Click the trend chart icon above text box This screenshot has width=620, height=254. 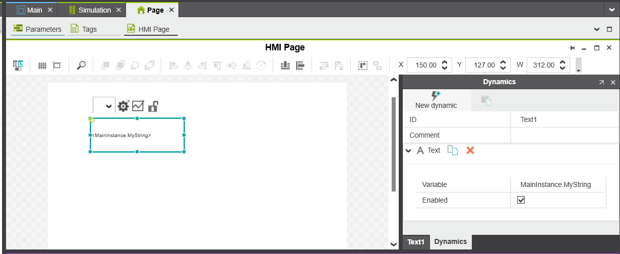click(x=138, y=106)
